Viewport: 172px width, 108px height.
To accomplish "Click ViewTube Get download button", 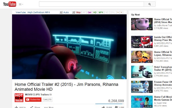I will [x=89, y=12].
